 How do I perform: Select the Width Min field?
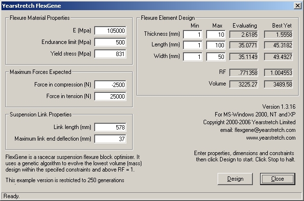coord(193,57)
